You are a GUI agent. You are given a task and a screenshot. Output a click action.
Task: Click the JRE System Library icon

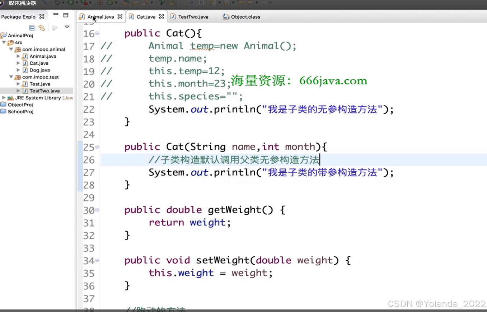point(10,98)
